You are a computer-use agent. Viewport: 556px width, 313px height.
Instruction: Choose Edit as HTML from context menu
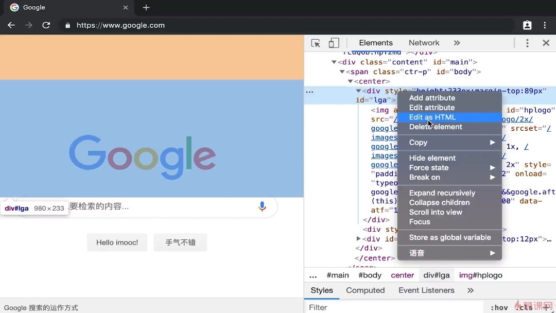click(432, 117)
